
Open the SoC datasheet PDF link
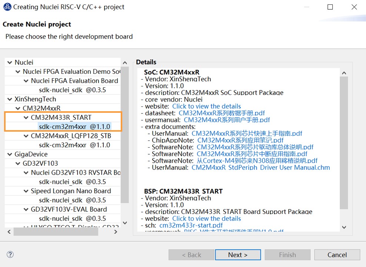click(222, 113)
